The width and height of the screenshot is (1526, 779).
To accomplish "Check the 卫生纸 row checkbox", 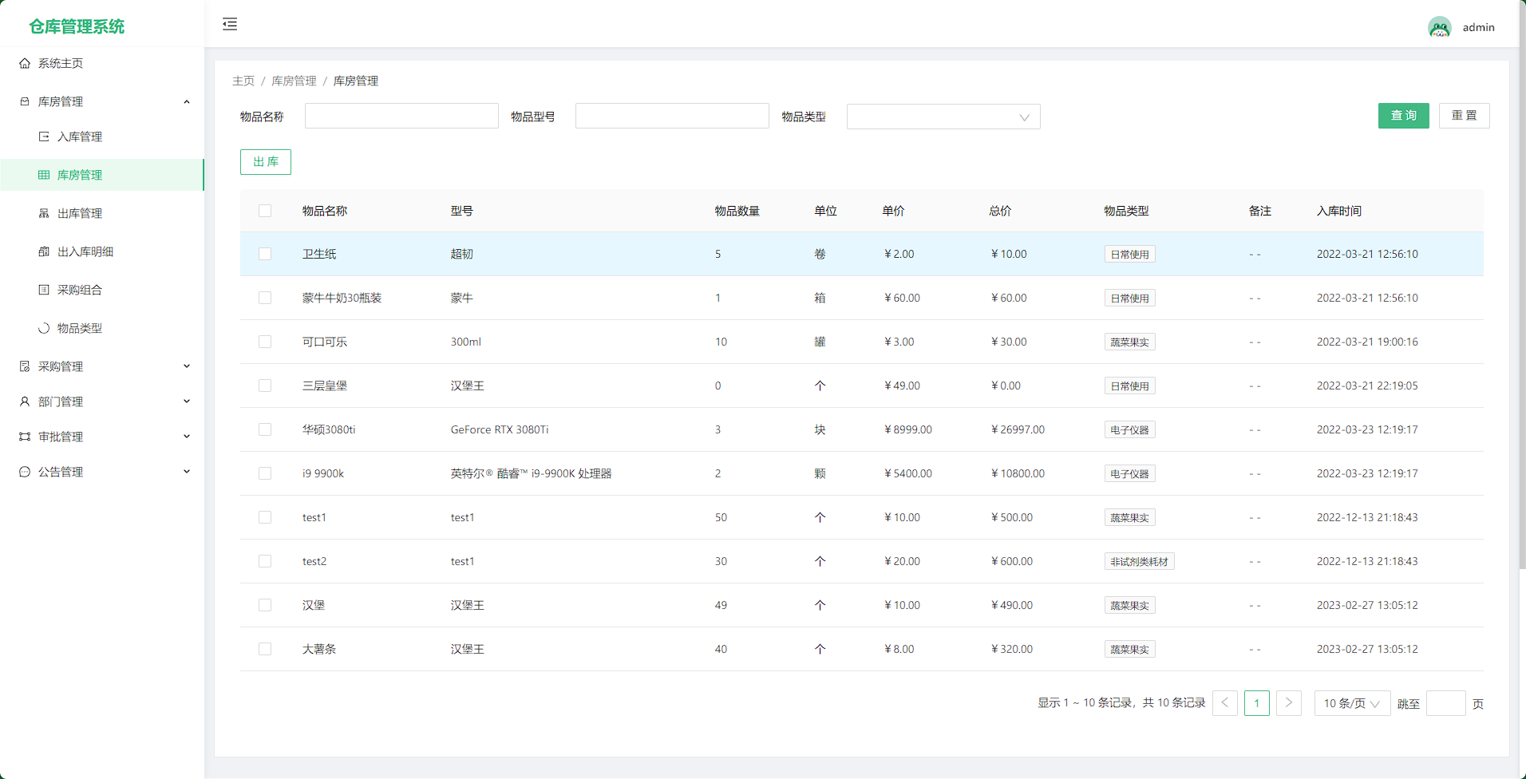I will click(265, 254).
